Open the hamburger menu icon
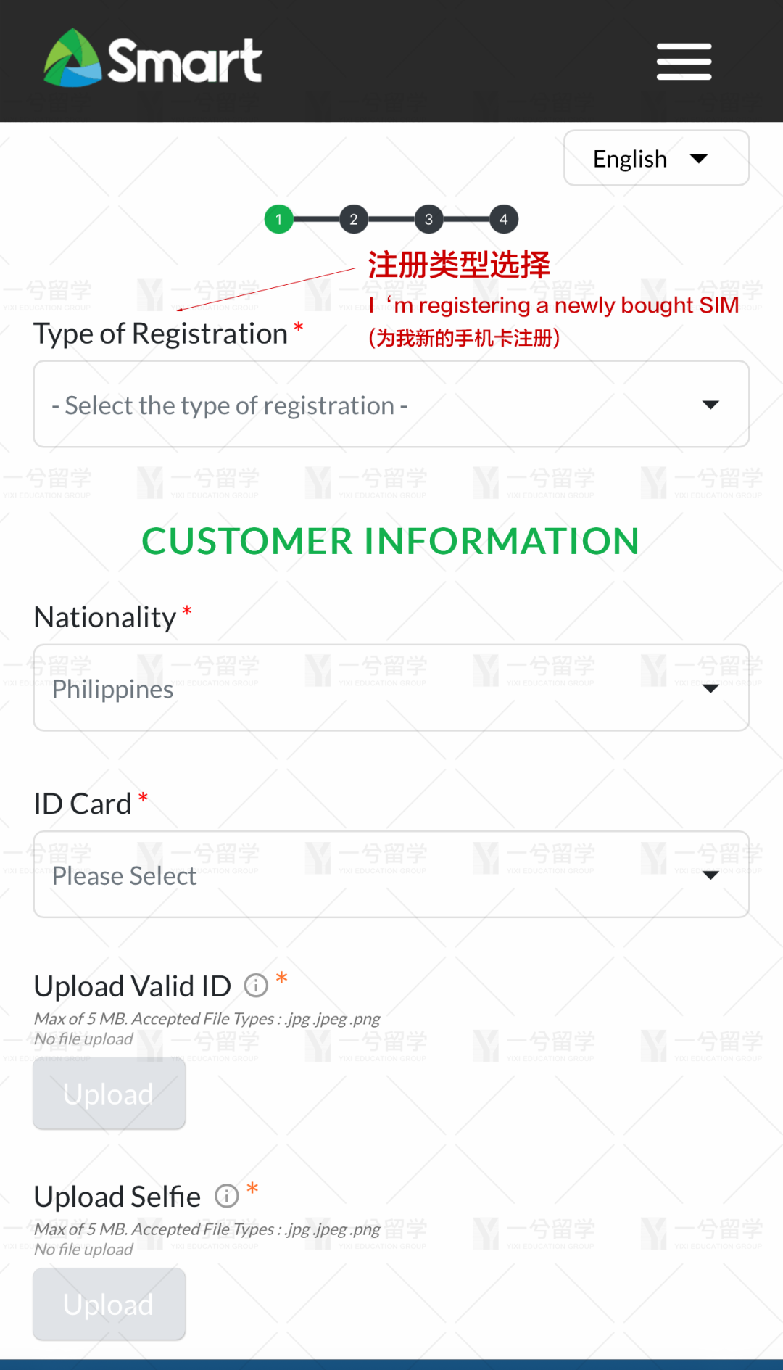The height and width of the screenshot is (1370, 783). 684,62
